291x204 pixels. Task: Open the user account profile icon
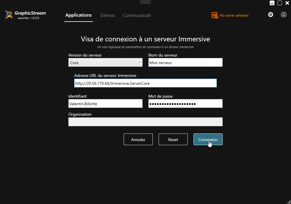click(x=283, y=15)
